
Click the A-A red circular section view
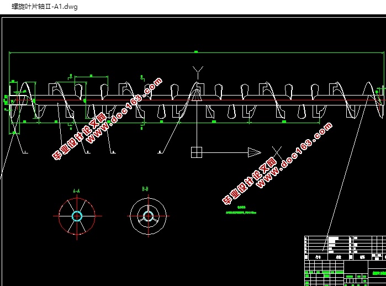[77, 216]
